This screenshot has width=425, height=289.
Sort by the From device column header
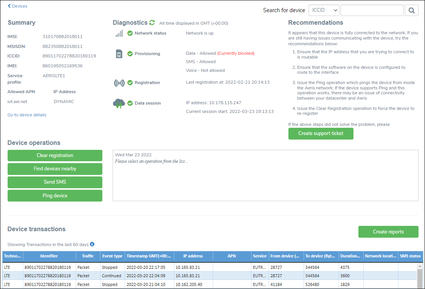286,256
